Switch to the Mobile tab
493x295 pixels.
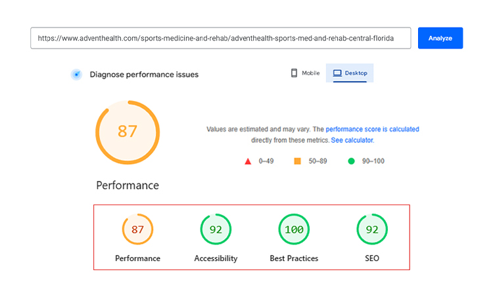tap(305, 73)
